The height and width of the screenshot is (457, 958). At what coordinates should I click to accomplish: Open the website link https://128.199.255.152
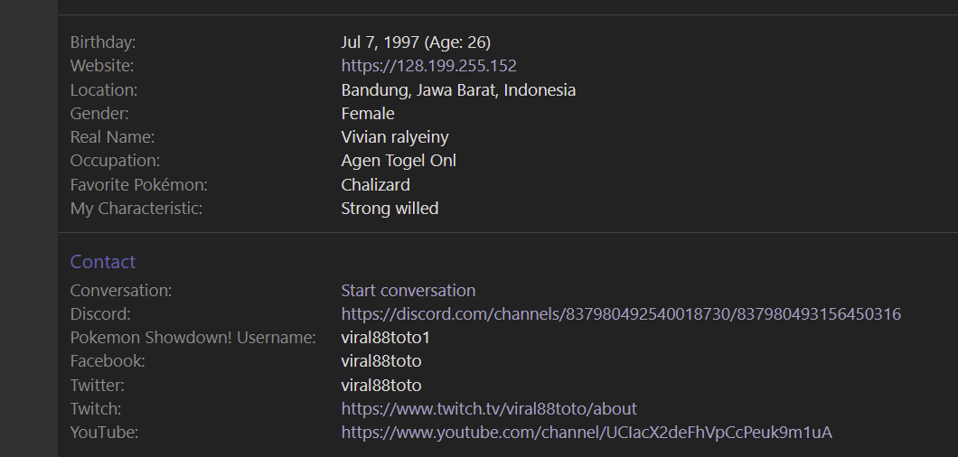tap(428, 66)
